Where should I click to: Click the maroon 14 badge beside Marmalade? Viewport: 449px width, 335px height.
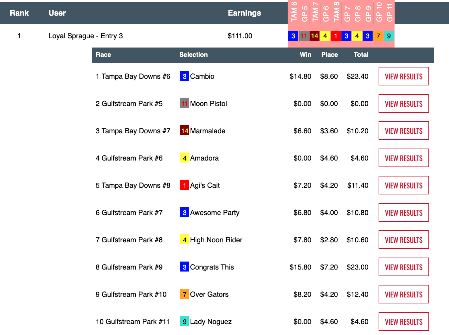point(184,131)
